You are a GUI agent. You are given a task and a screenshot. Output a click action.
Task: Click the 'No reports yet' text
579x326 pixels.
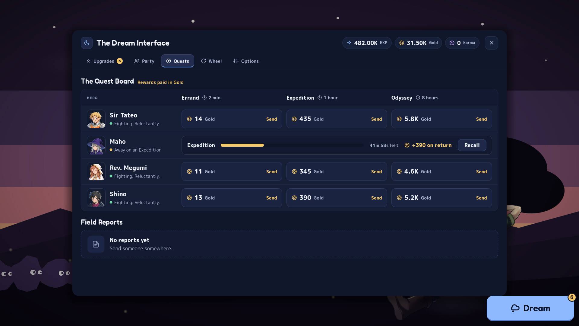click(130, 240)
